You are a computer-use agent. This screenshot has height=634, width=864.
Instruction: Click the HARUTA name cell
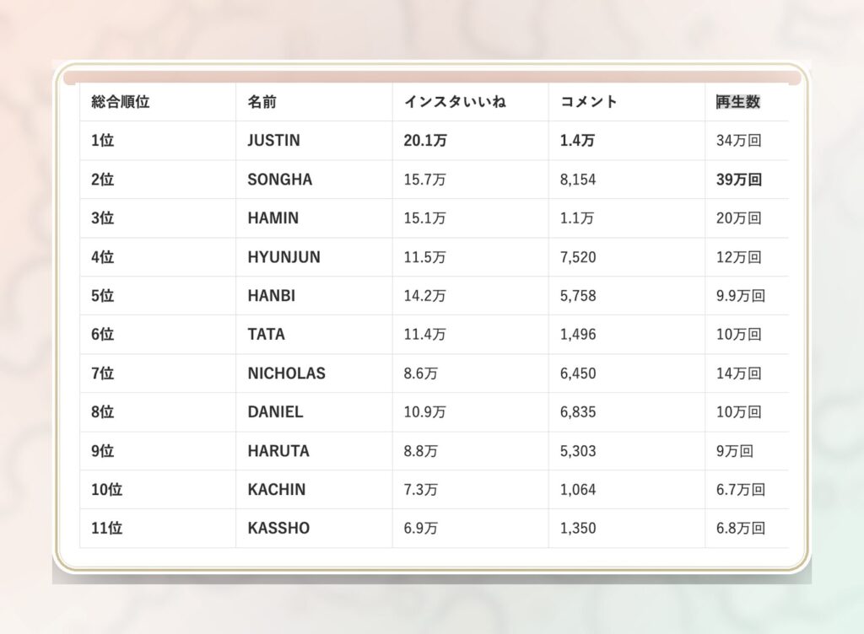click(x=278, y=451)
